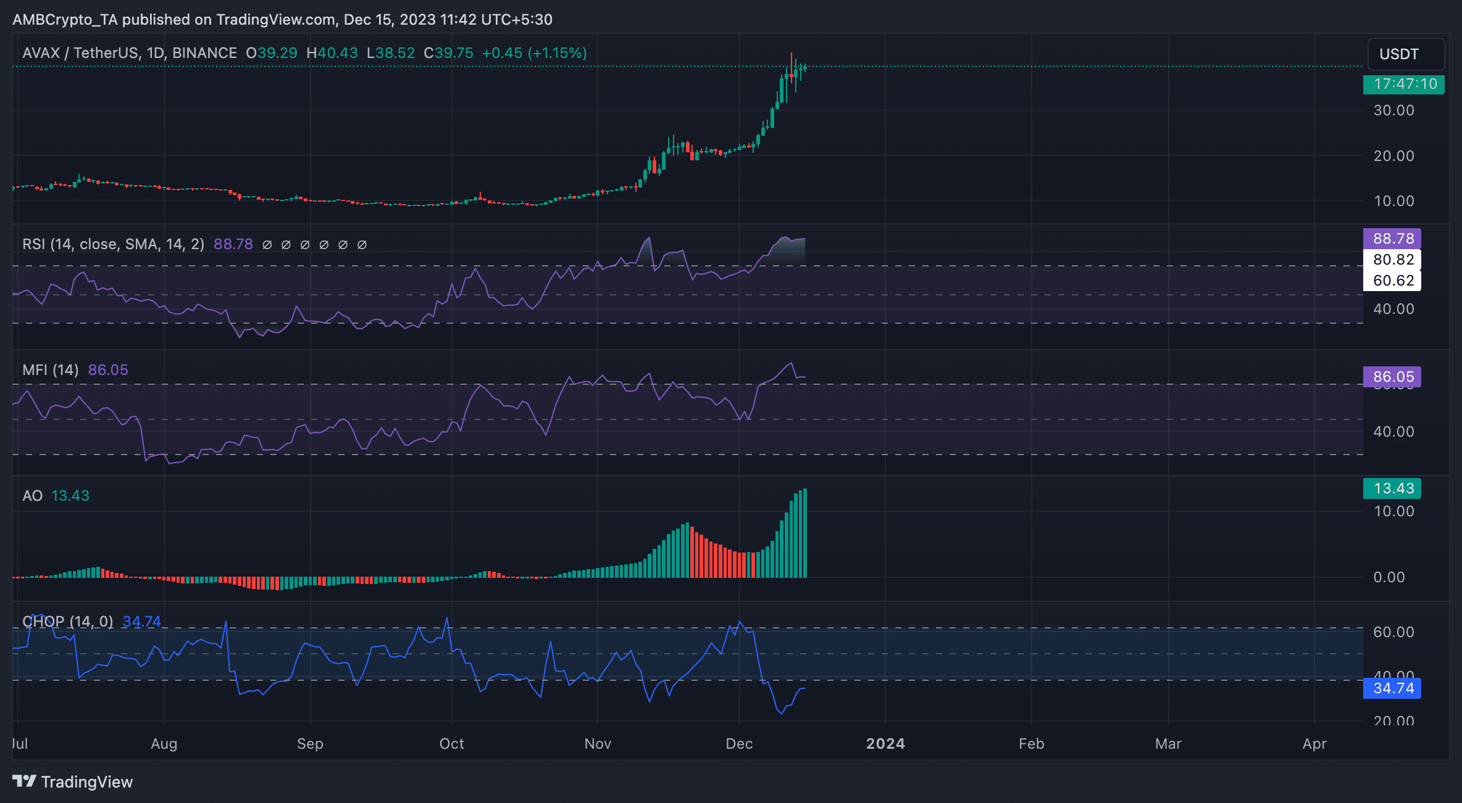Click the TradingView logo icon
This screenshot has width=1462, height=803.
pyautogui.click(x=25, y=781)
